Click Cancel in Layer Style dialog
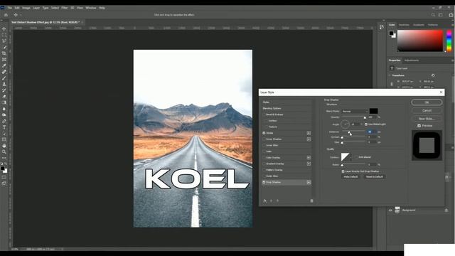The image size is (455, 256). click(427, 111)
